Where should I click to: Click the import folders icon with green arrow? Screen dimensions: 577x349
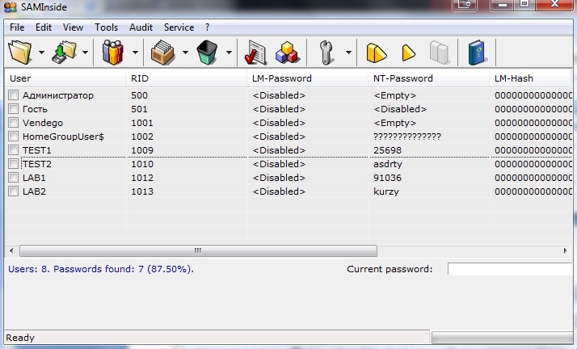tap(64, 53)
